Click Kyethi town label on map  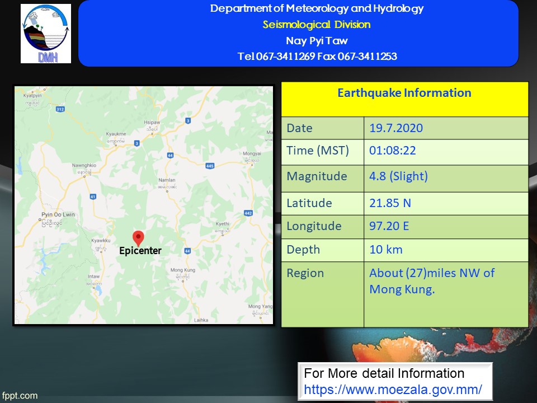click(223, 224)
